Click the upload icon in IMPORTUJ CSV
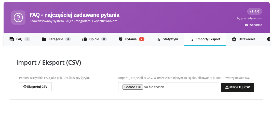 click(x=227, y=87)
